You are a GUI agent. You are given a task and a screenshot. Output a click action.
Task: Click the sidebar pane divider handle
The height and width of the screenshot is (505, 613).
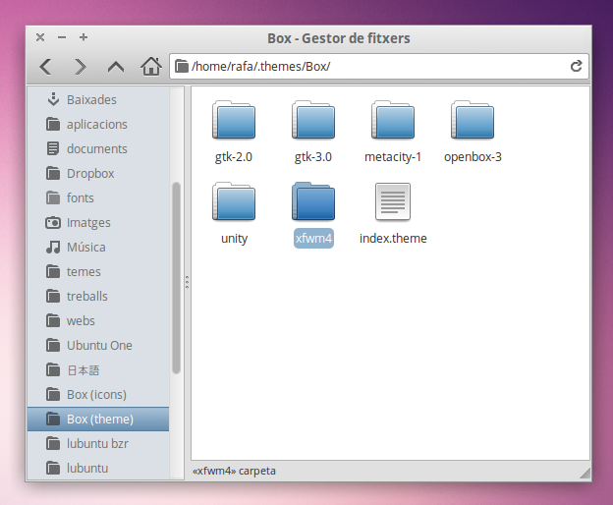pos(187,282)
